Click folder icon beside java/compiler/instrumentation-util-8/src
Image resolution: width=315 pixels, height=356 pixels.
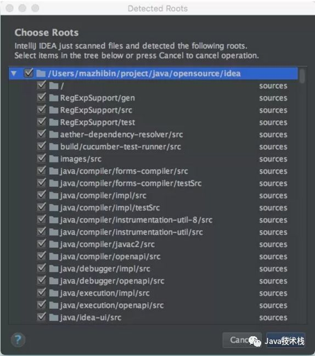54,220
